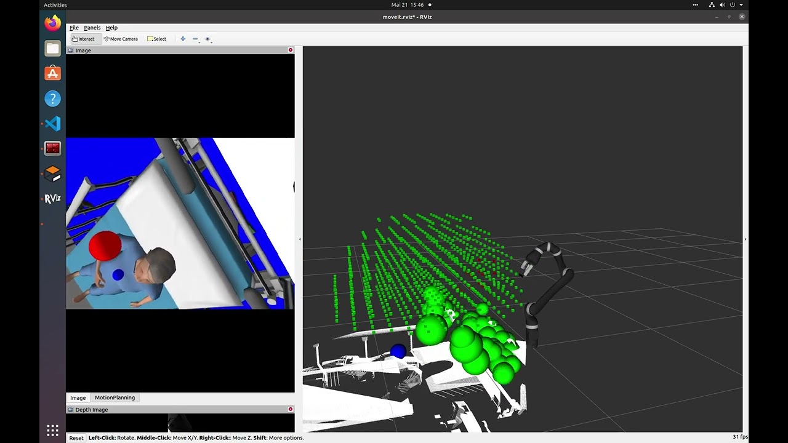This screenshot has width=788, height=443.
Task: Click the network status icon
Action: [x=712, y=5]
